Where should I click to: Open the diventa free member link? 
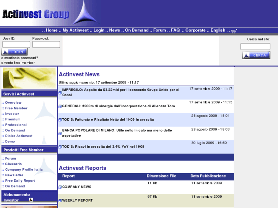(18, 63)
